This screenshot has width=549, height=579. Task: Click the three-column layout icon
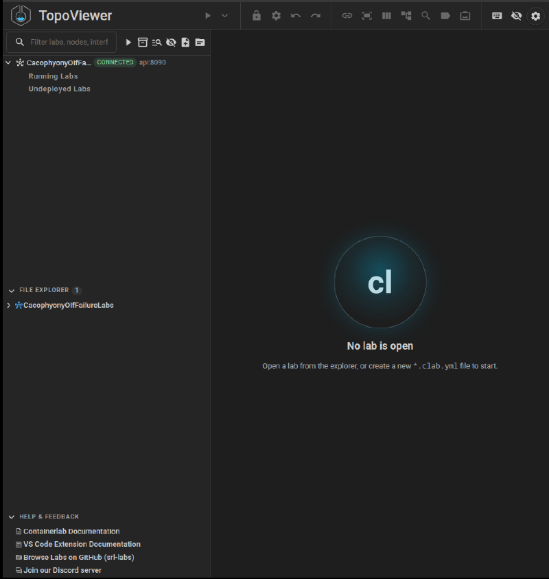click(x=386, y=16)
